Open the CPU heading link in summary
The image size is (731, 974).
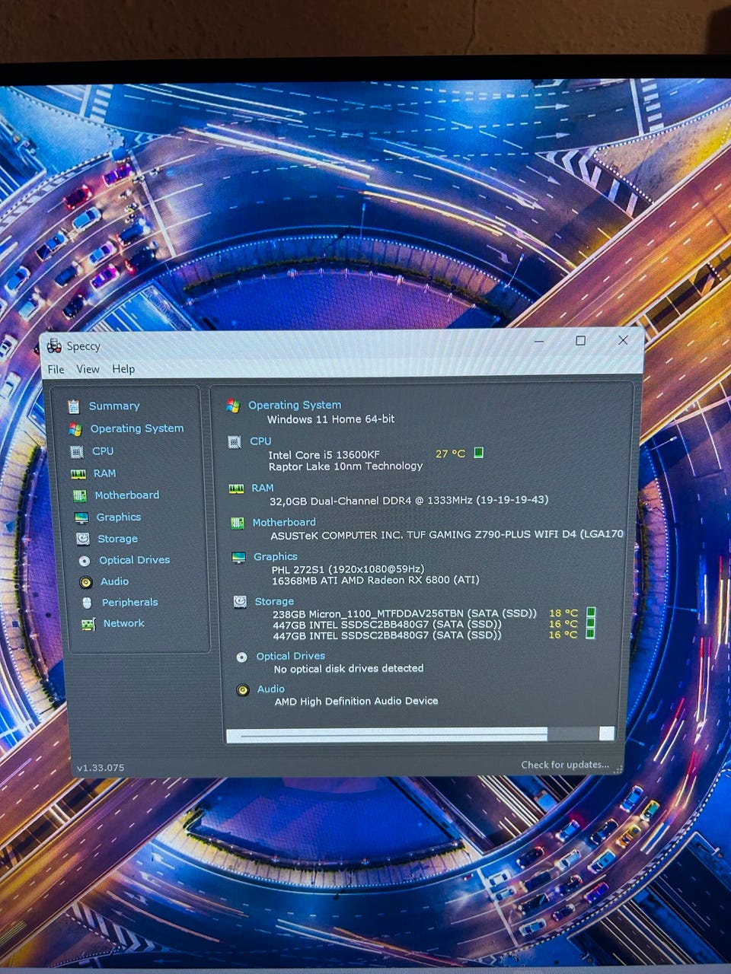coord(260,441)
